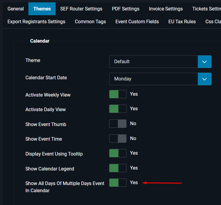This screenshot has width=221, height=205.
Task: Open Export Registrants Settings tab
Action: (x=36, y=22)
